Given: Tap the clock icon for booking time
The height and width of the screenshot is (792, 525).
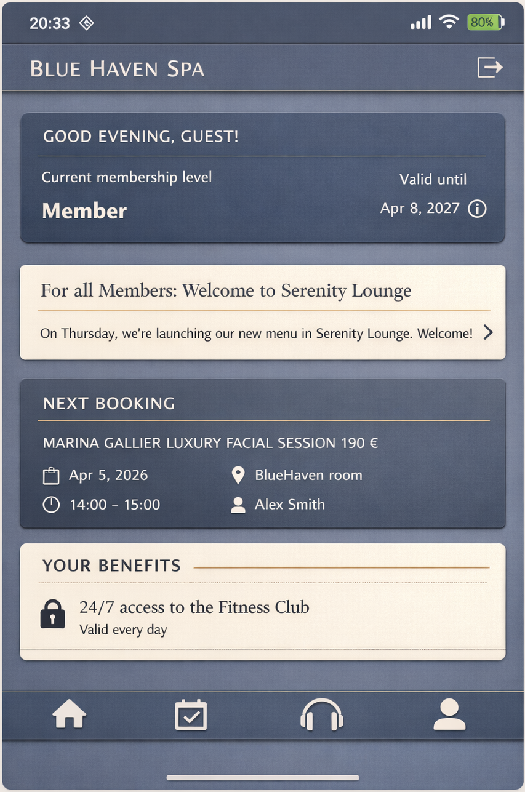Looking at the screenshot, I should click(51, 505).
